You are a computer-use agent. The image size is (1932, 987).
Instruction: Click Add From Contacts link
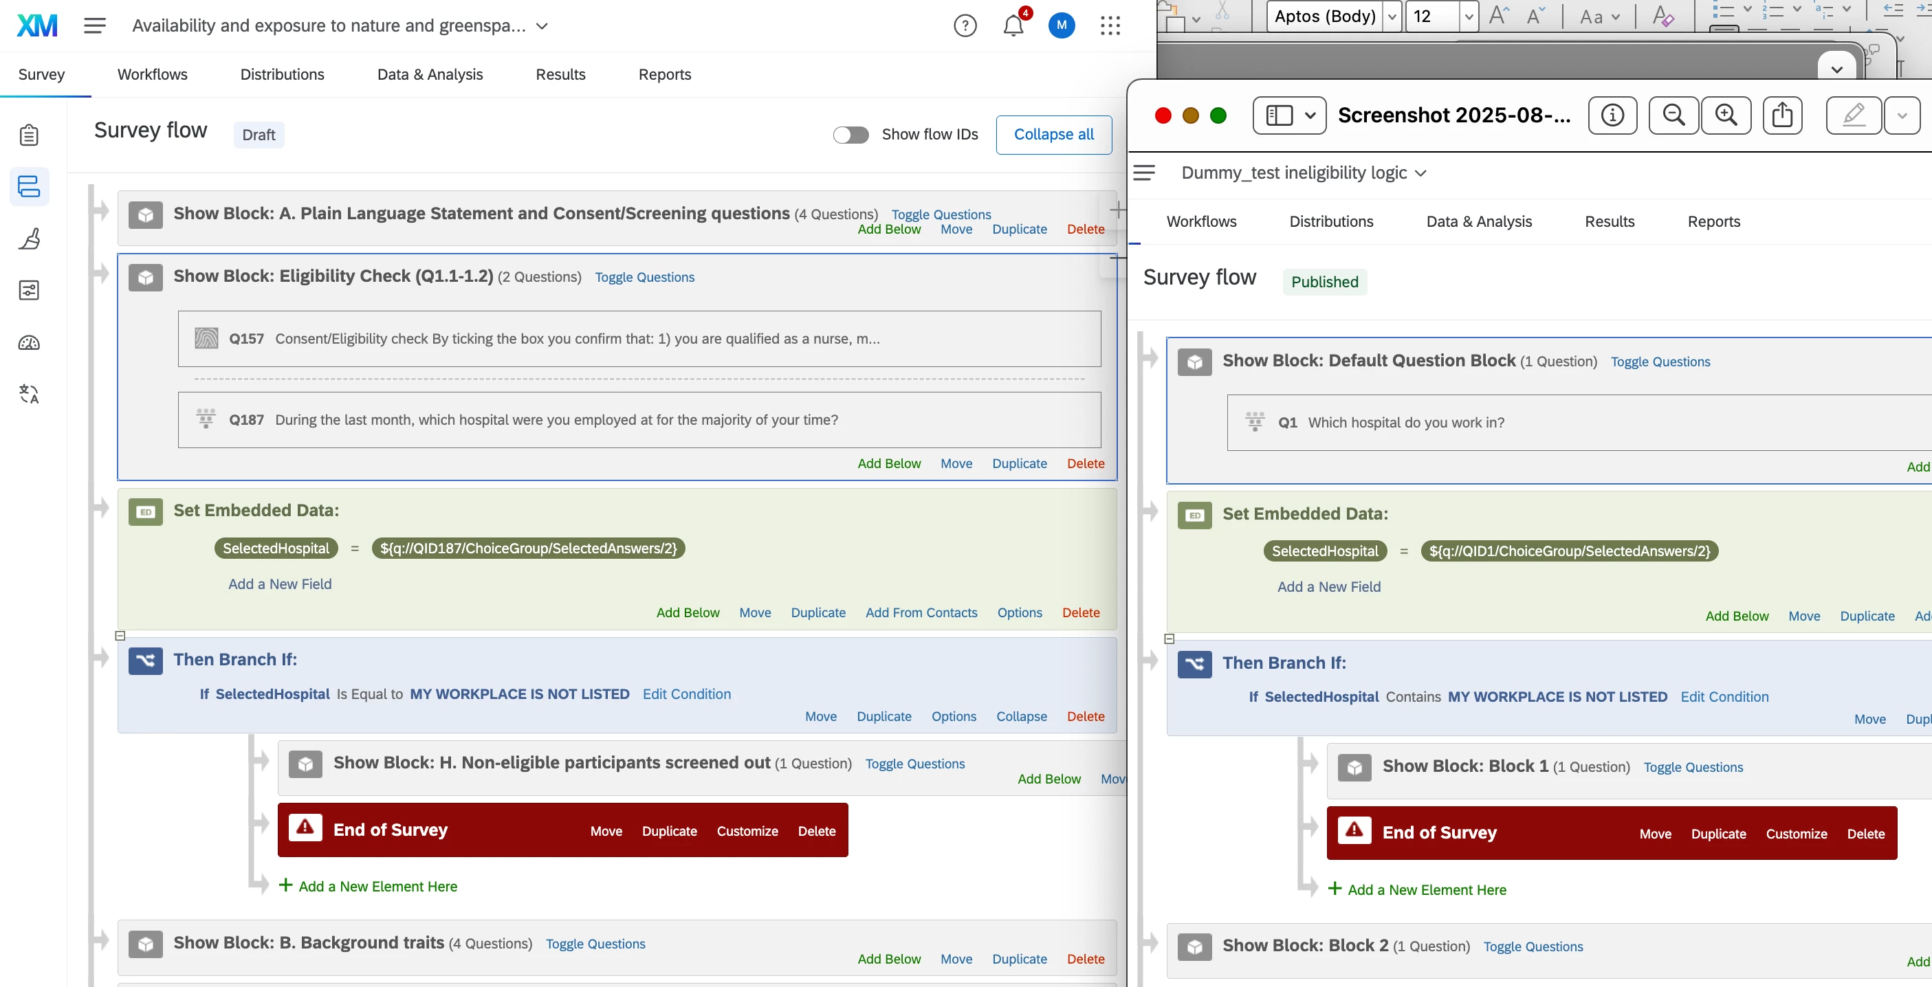coord(921,612)
